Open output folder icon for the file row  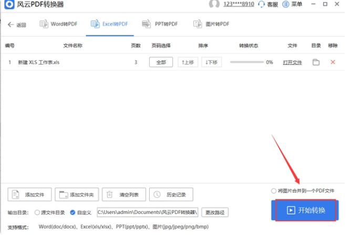[x=316, y=62]
